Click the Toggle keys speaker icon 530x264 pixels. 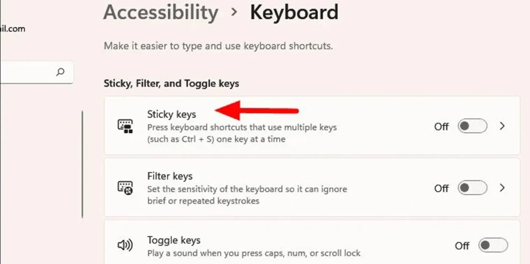click(125, 245)
